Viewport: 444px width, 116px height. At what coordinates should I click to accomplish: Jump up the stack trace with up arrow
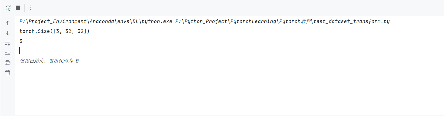8,23
